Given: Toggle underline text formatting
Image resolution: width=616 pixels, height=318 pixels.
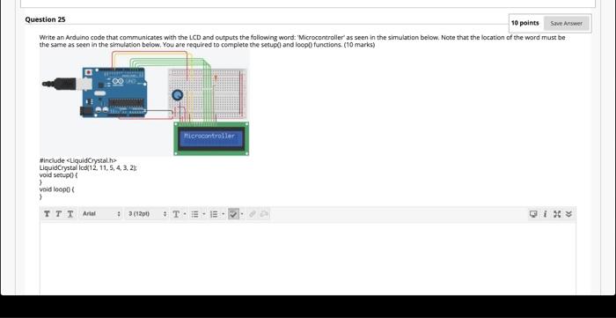Looking at the screenshot, I should [x=70, y=214].
